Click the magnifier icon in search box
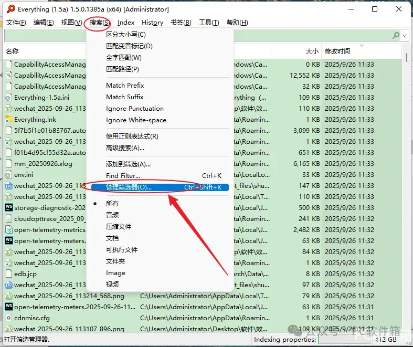The height and width of the screenshot is (347, 413). coord(396,35)
